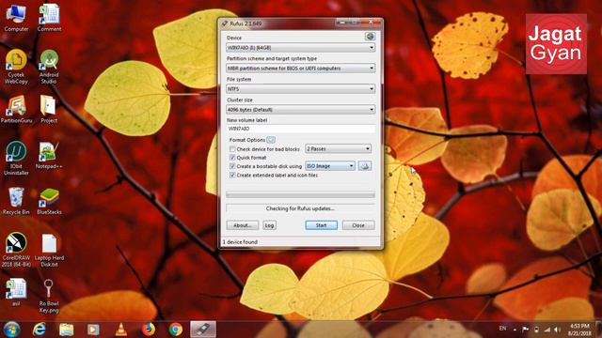602x338 pixels.
Task: Click the volume speaker tray icon
Action: click(557, 330)
